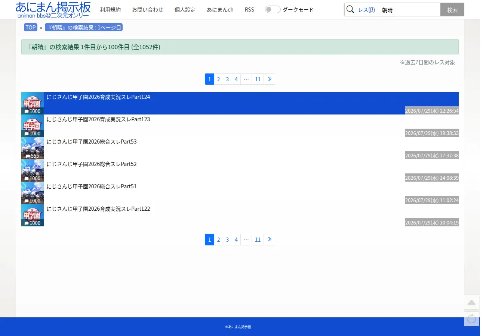Click the ellipsis in bottom pagination

coord(246,239)
